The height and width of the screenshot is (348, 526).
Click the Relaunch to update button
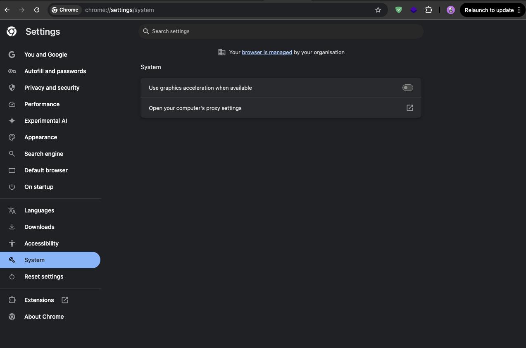[x=490, y=10]
